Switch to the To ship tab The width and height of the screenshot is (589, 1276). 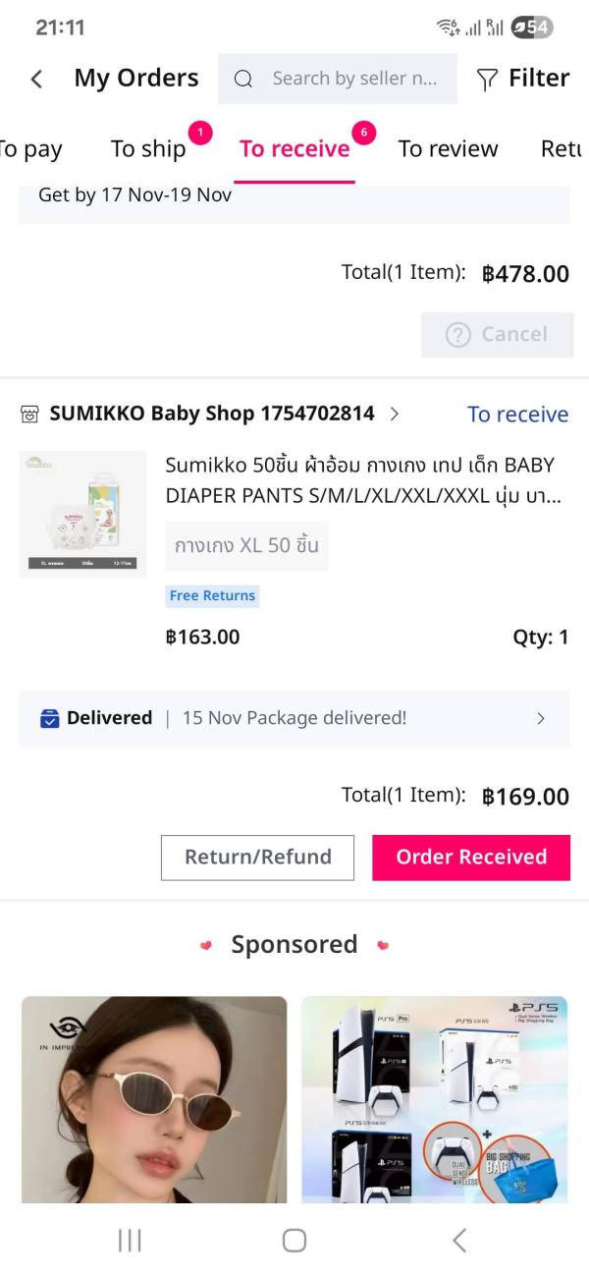(148, 149)
